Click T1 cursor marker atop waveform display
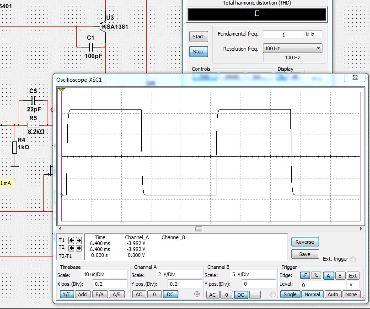 point(62,89)
